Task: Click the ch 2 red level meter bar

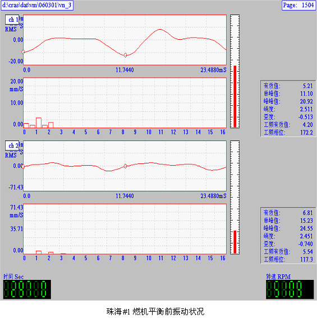Action: [x=235, y=242]
